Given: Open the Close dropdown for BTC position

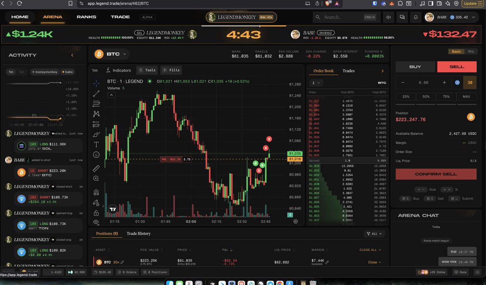Looking at the screenshot, I should click(375, 262).
